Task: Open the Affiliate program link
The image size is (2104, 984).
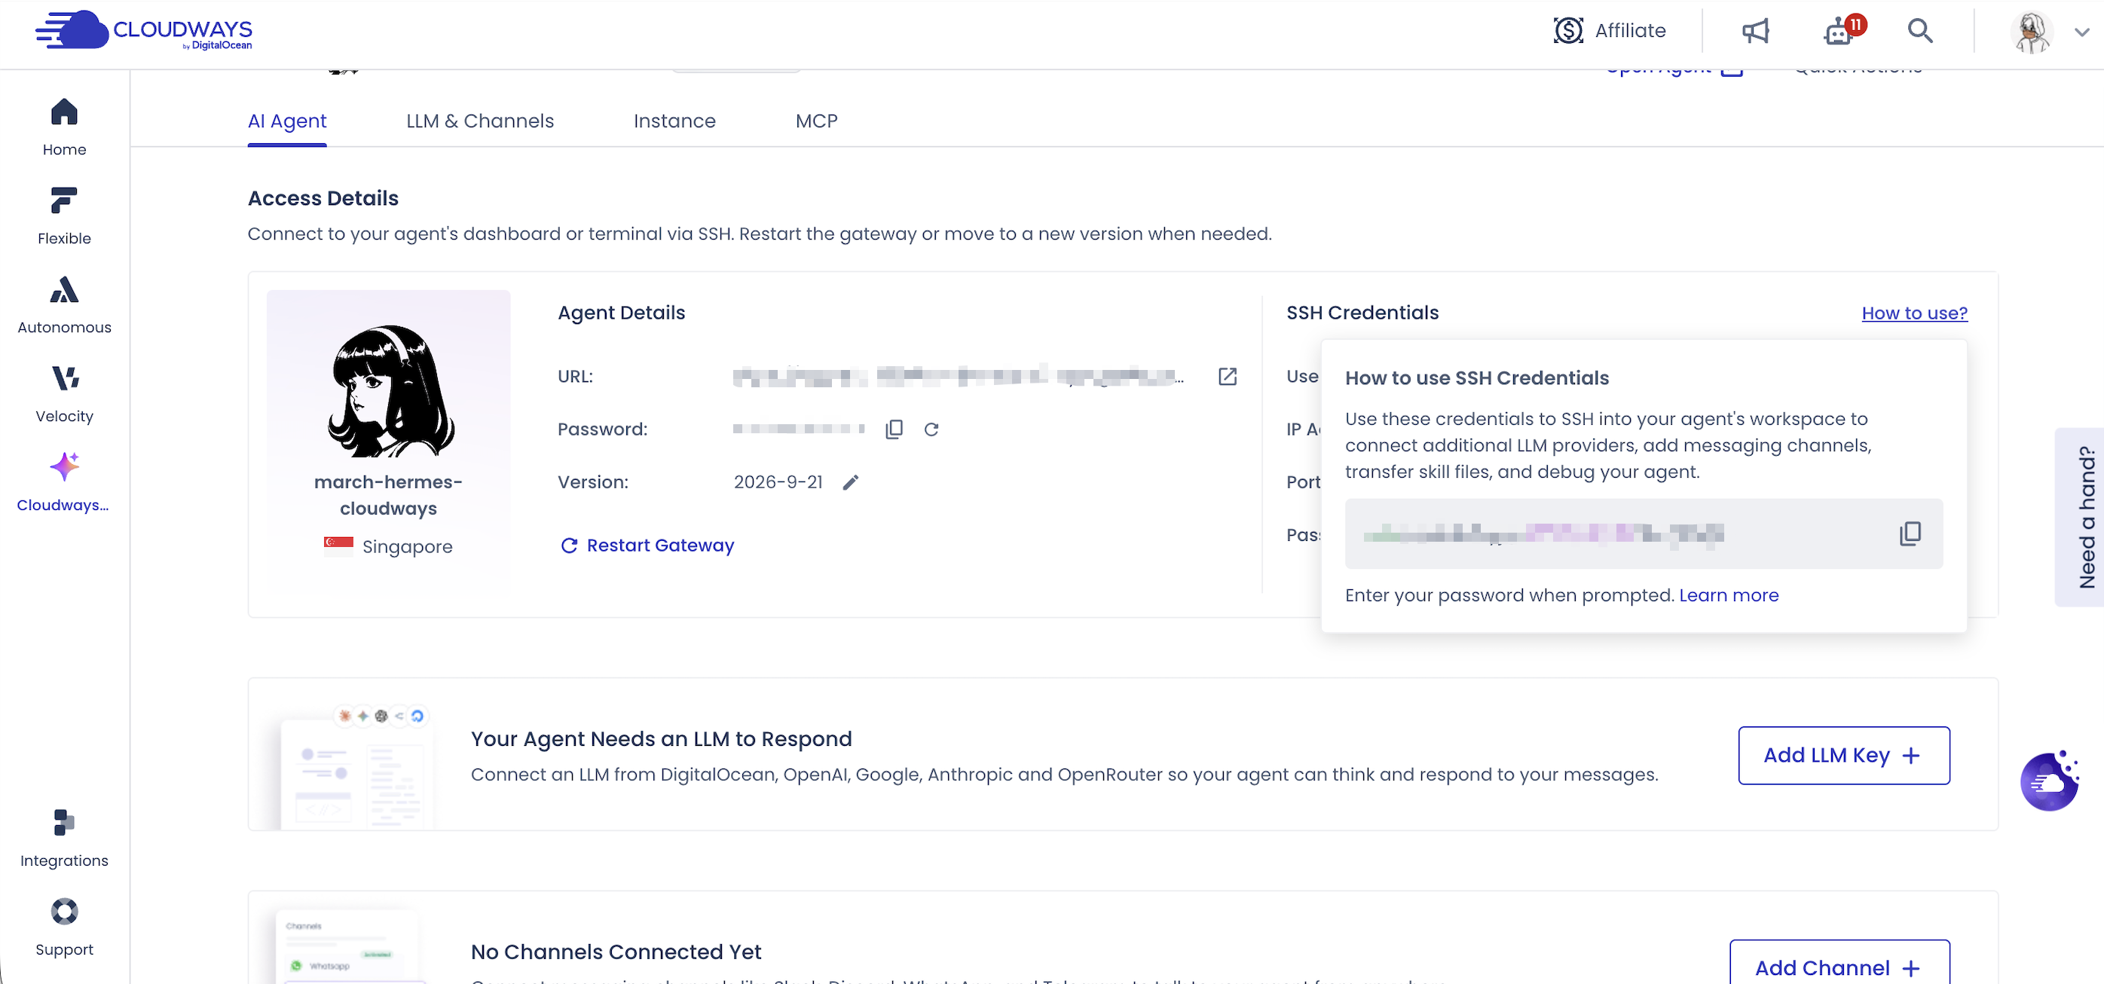Action: tap(1609, 31)
